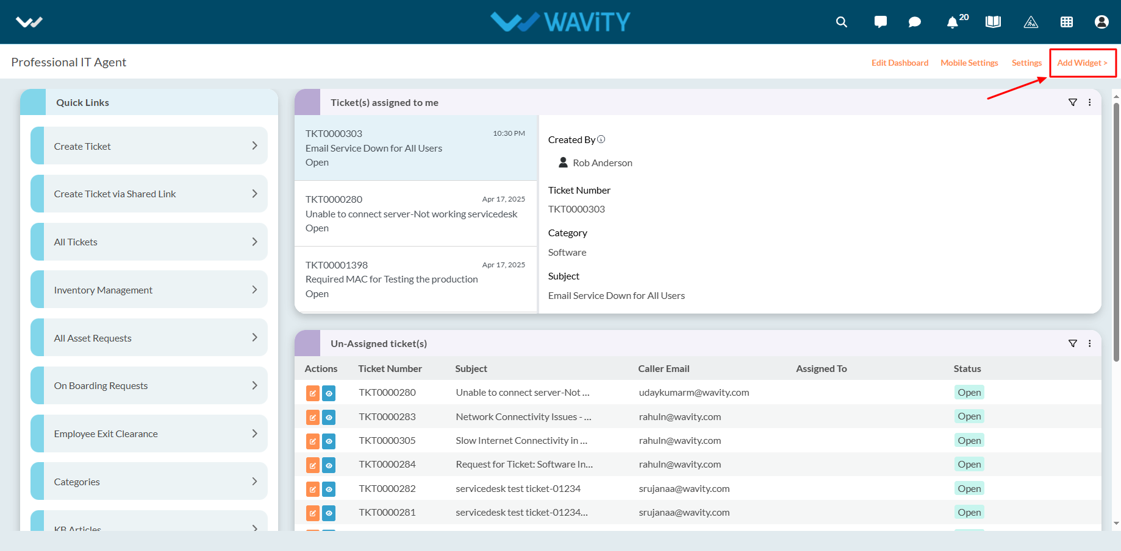Viewport: 1121px width, 551px height.
Task: Open the search icon in top bar
Action: pyautogui.click(x=841, y=22)
